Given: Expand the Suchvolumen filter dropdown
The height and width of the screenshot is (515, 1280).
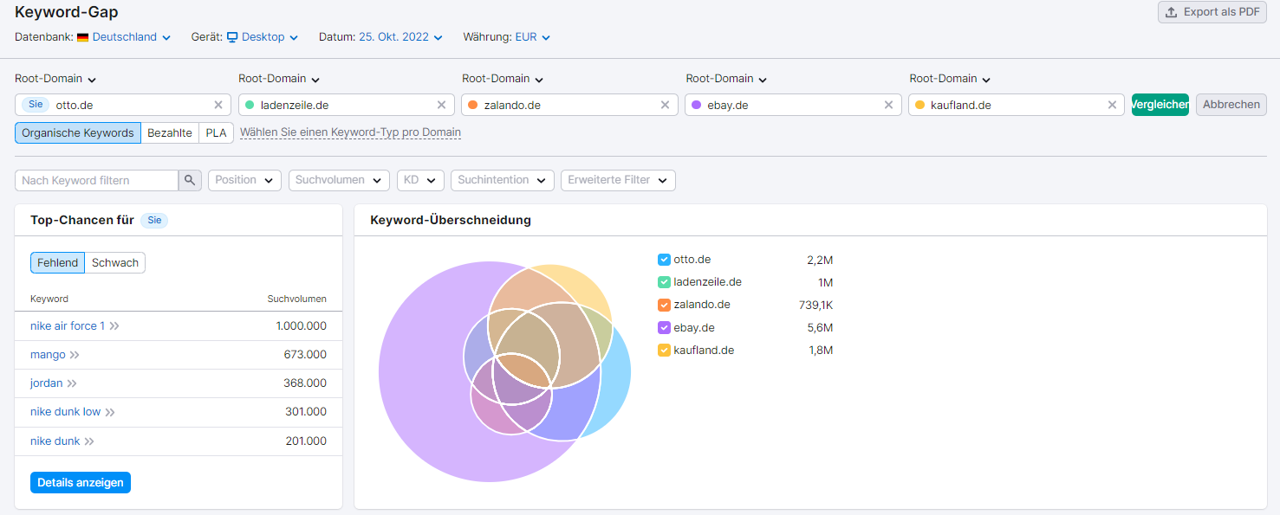Looking at the screenshot, I should point(339,180).
